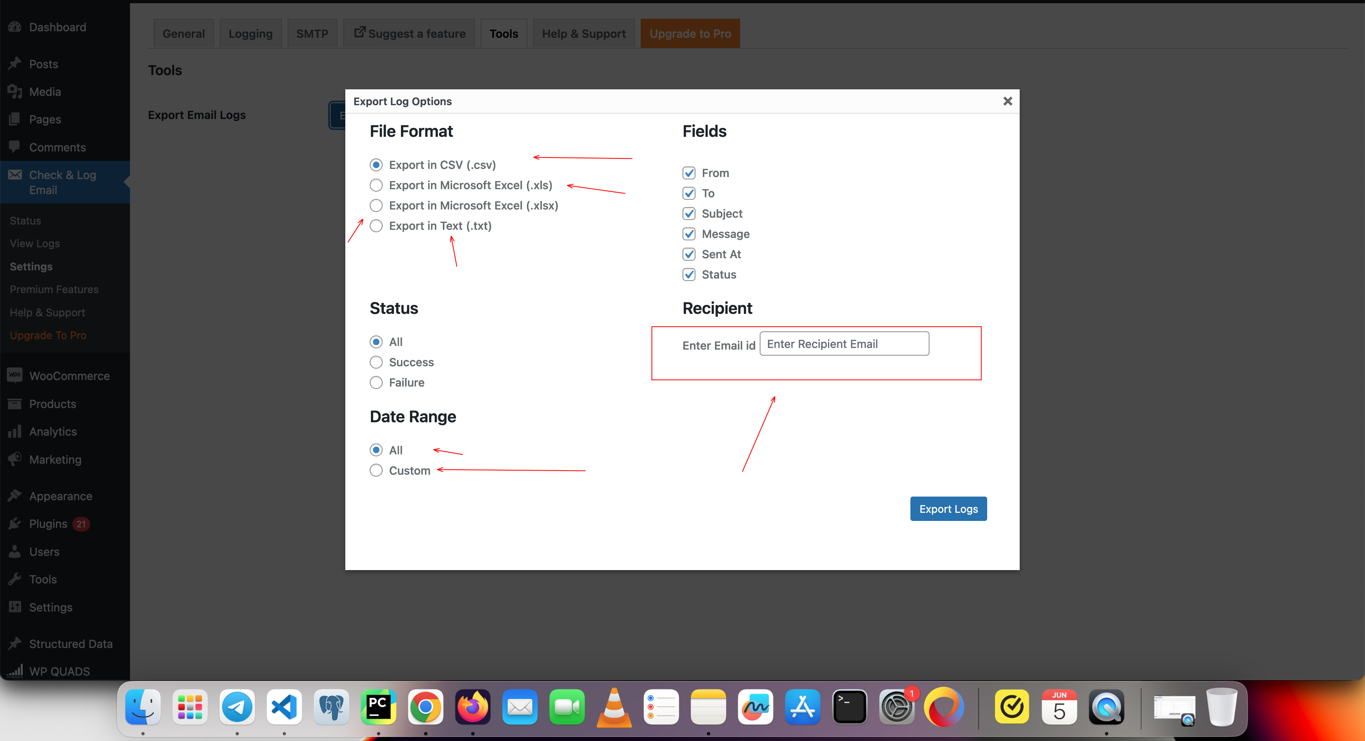Click the Enter Recipient Email input field
The width and height of the screenshot is (1365, 741).
pos(844,344)
